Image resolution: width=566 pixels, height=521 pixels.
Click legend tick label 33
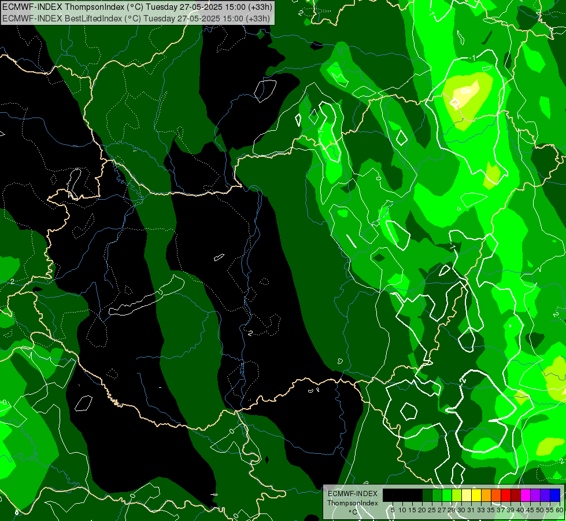tap(481, 510)
